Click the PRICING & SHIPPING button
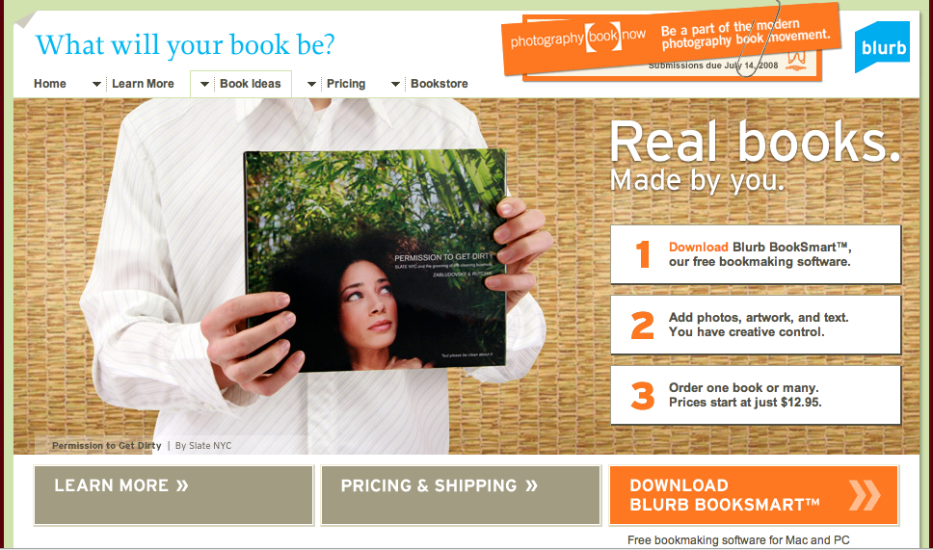933x550 pixels. [461, 495]
